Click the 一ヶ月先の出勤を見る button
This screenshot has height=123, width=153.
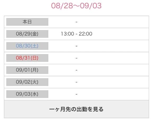pos(76,109)
